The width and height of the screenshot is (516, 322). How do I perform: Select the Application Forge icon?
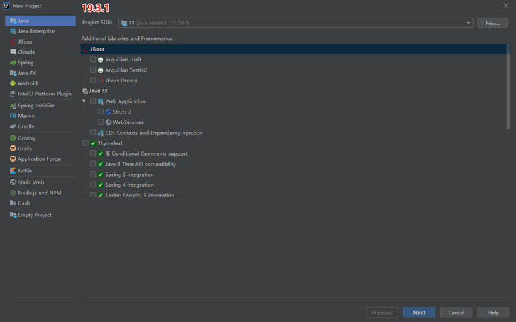pyautogui.click(x=13, y=159)
